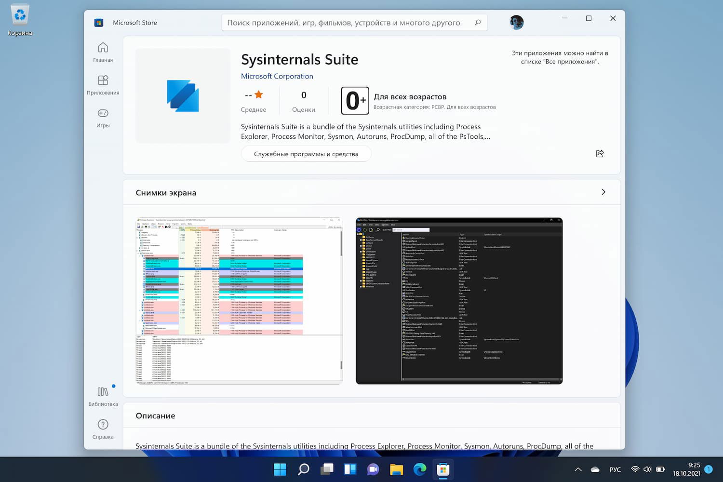Click the store search input field

click(x=354, y=23)
